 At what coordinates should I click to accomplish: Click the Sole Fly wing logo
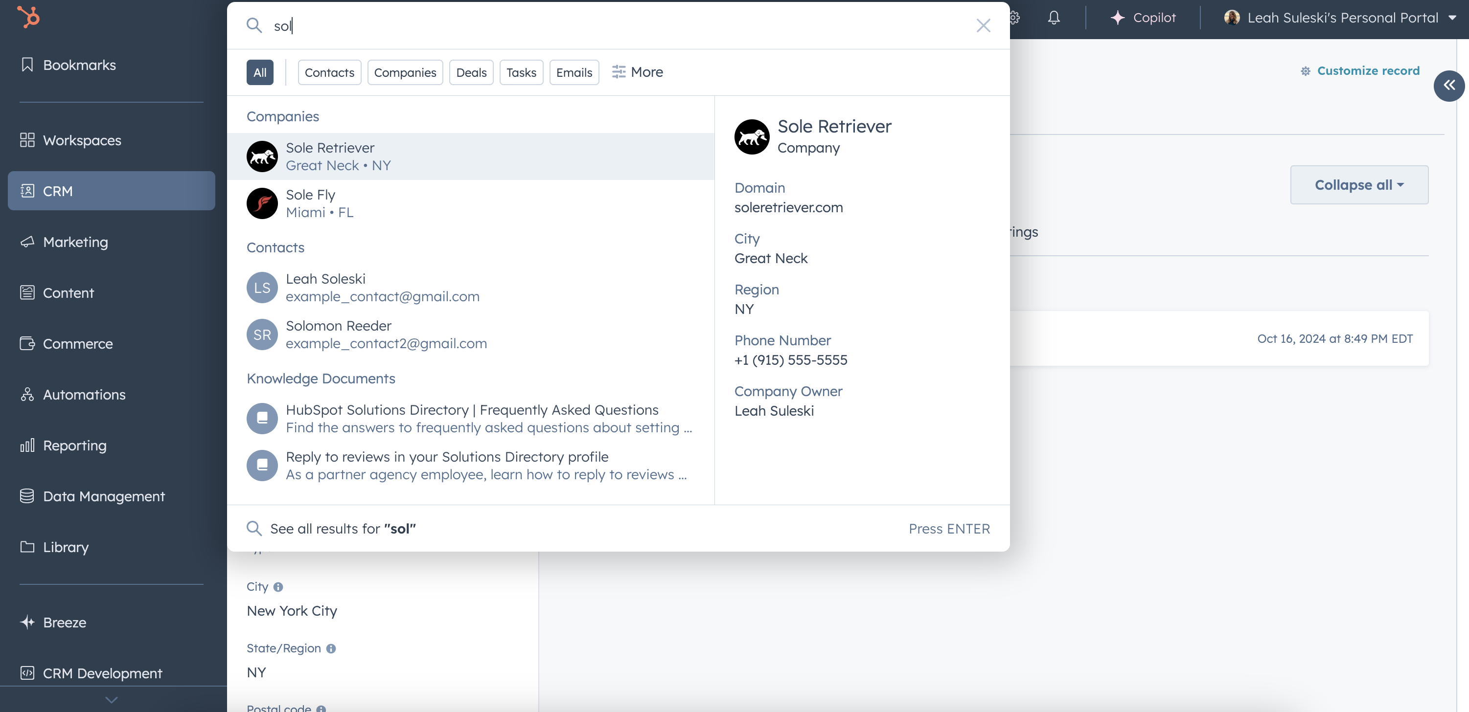(262, 203)
